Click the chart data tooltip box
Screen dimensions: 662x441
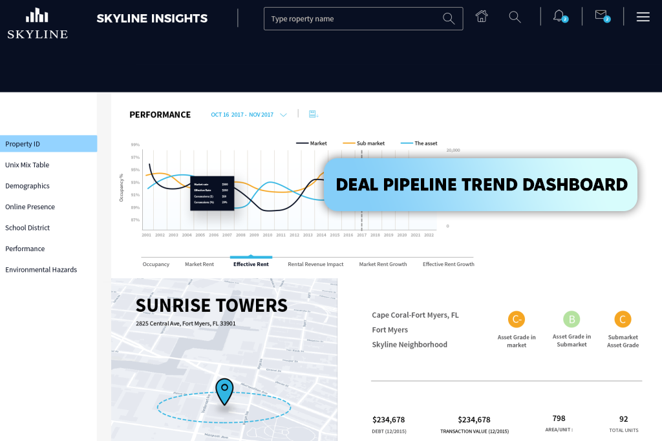[212, 194]
